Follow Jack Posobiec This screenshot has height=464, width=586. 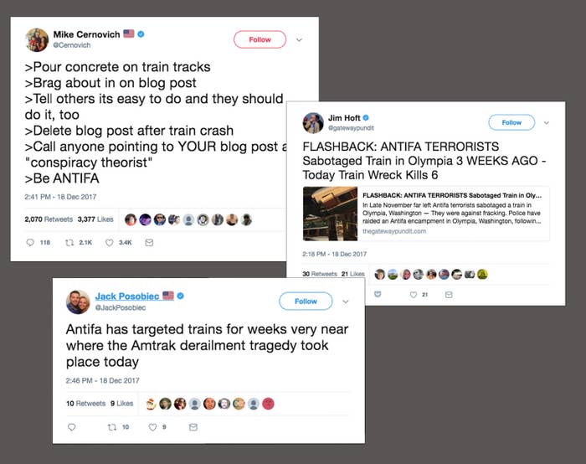pos(306,302)
